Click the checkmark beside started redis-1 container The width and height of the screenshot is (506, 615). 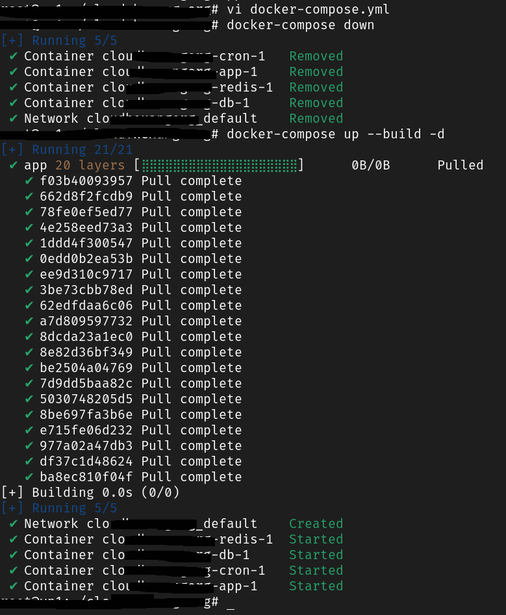coord(13,539)
